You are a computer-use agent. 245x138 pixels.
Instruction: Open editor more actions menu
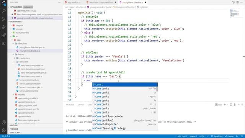(242, 2)
